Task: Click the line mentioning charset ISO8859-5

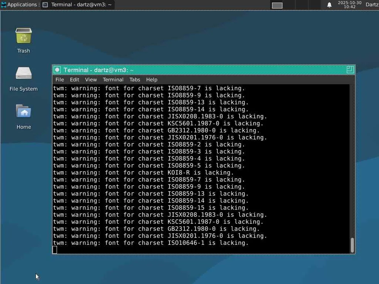Action: pos(149,165)
